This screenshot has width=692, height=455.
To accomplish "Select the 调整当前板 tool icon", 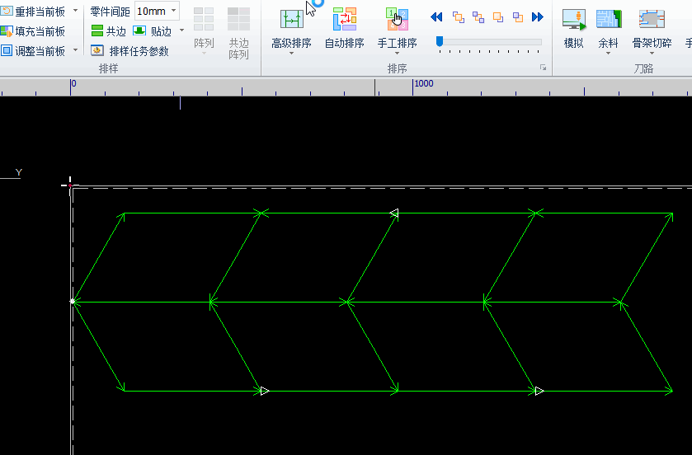I will pyautogui.click(x=7, y=51).
